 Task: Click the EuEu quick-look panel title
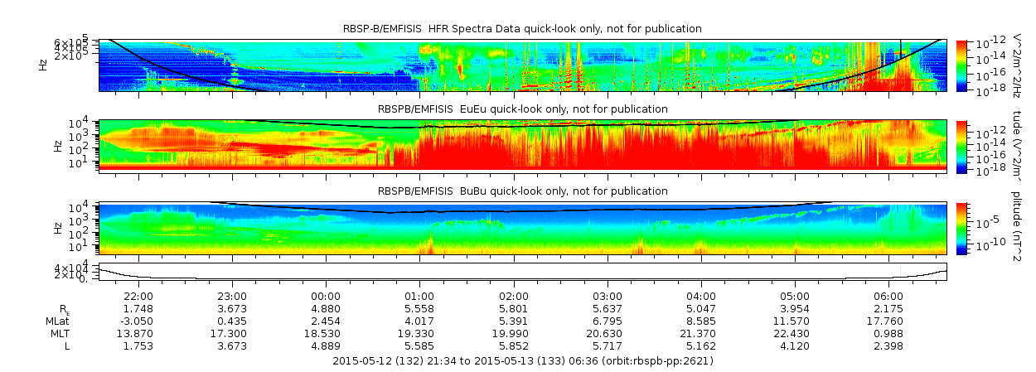click(522, 109)
